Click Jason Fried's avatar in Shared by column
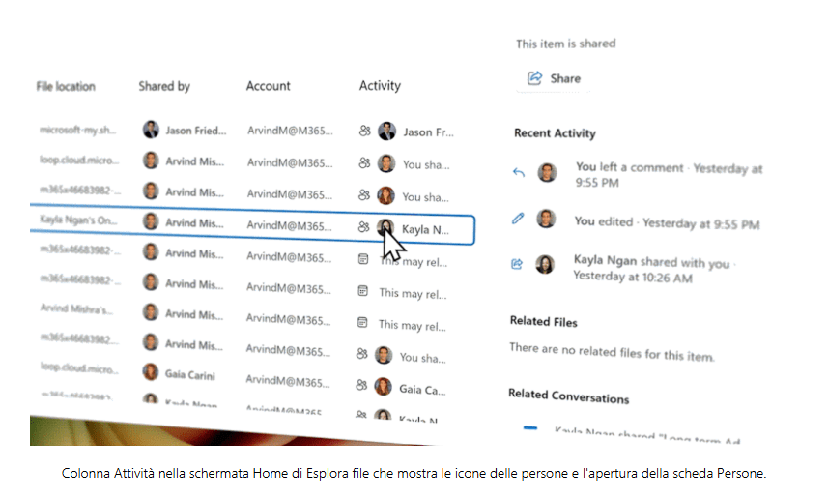Viewport: 828px width, 499px height. click(151, 130)
